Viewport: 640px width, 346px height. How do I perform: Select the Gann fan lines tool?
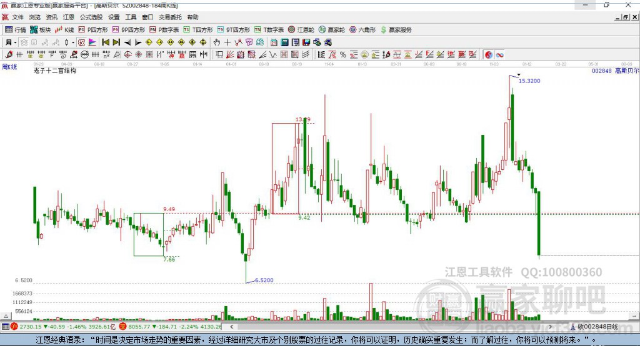(x=230, y=55)
